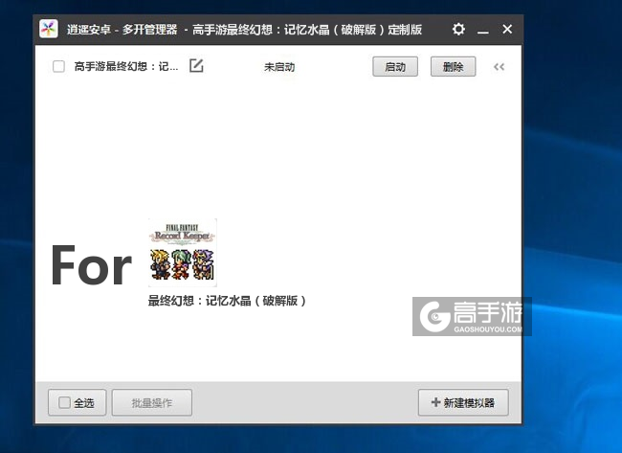622x453 pixels.
Task: Open the 批量操作 batch operations button
Action: coord(152,402)
